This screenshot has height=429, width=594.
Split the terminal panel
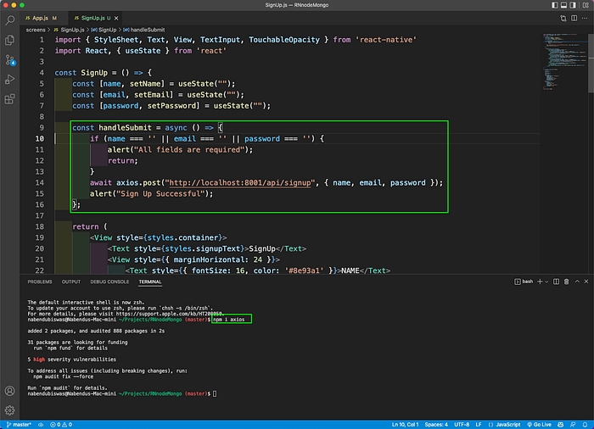tap(556, 281)
